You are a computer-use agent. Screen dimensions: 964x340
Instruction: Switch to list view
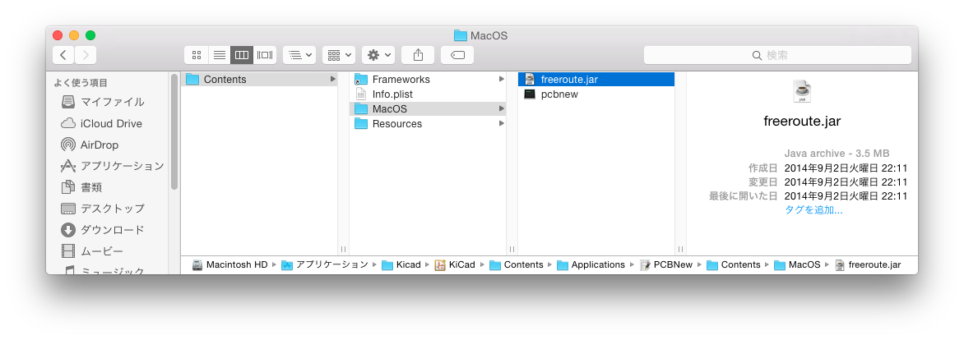click(220, 55)
